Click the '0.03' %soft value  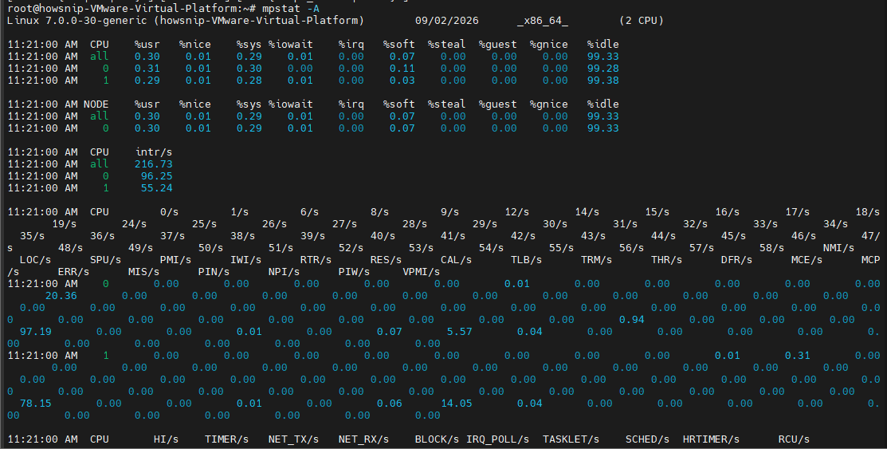click(402, 81)
